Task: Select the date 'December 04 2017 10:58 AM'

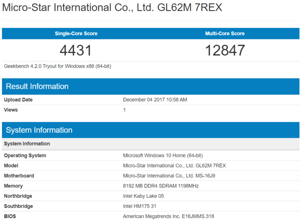Action: 155,100
